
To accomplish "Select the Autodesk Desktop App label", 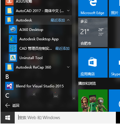I will pyautogui.click(x=39, y=39).
